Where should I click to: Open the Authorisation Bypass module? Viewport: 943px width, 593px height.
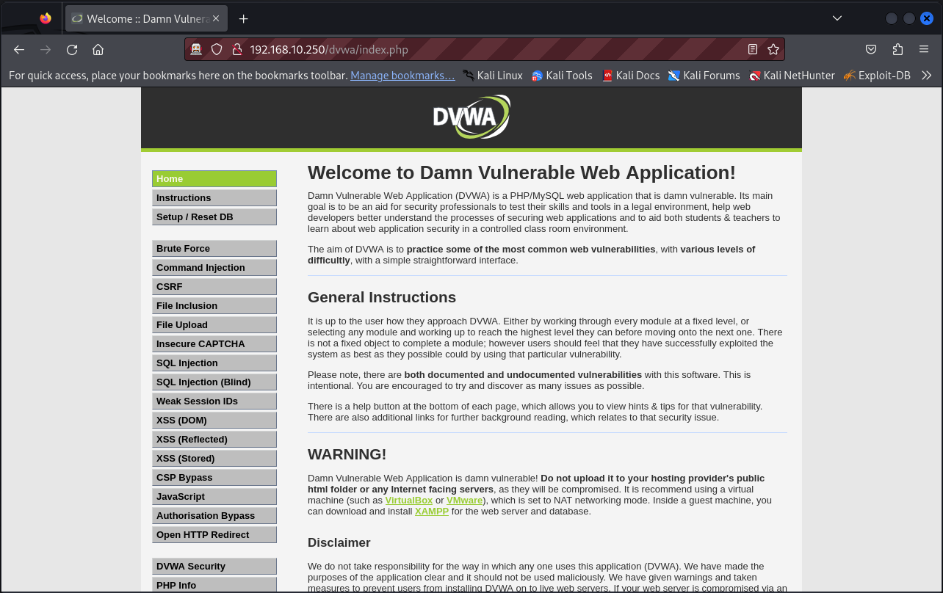point(214,515)
